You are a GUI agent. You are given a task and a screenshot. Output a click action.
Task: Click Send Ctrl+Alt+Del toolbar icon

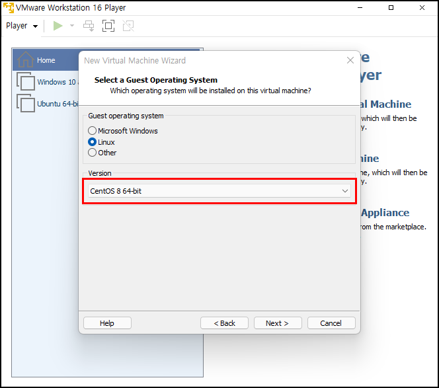(x=89, y=26)
